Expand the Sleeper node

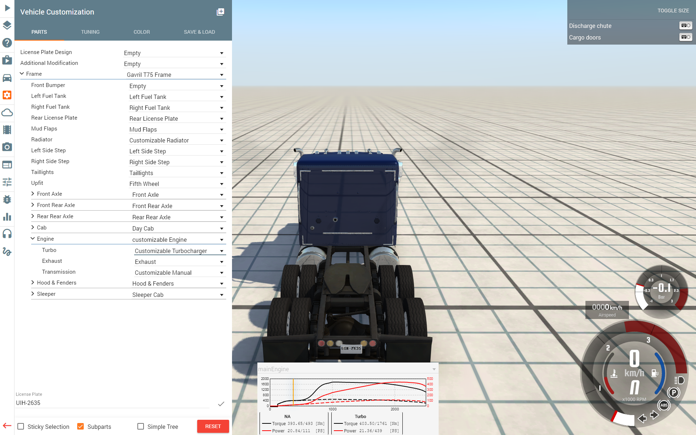point(33,294)
